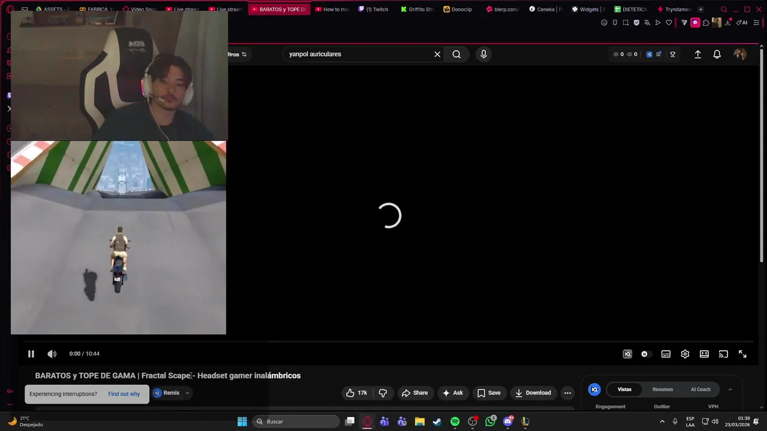Open the extensions cube icon
The image size is (767, 431).
pyautogui.click(x=706, y=23)
